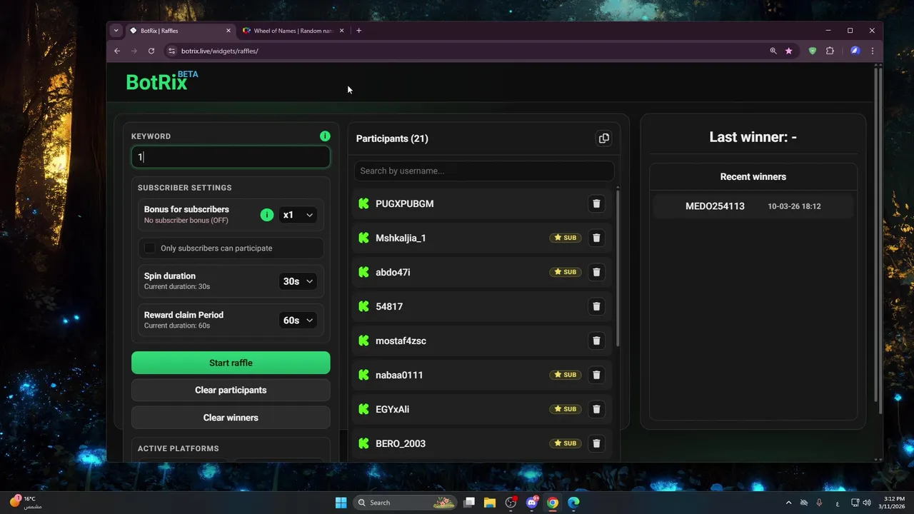Click SUB badge on nabaa0111 row
This screenshot has width=914, height=514.
click(565, 375)
